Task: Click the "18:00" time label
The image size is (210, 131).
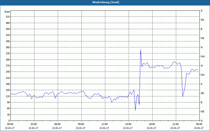Action: [152, 124]
